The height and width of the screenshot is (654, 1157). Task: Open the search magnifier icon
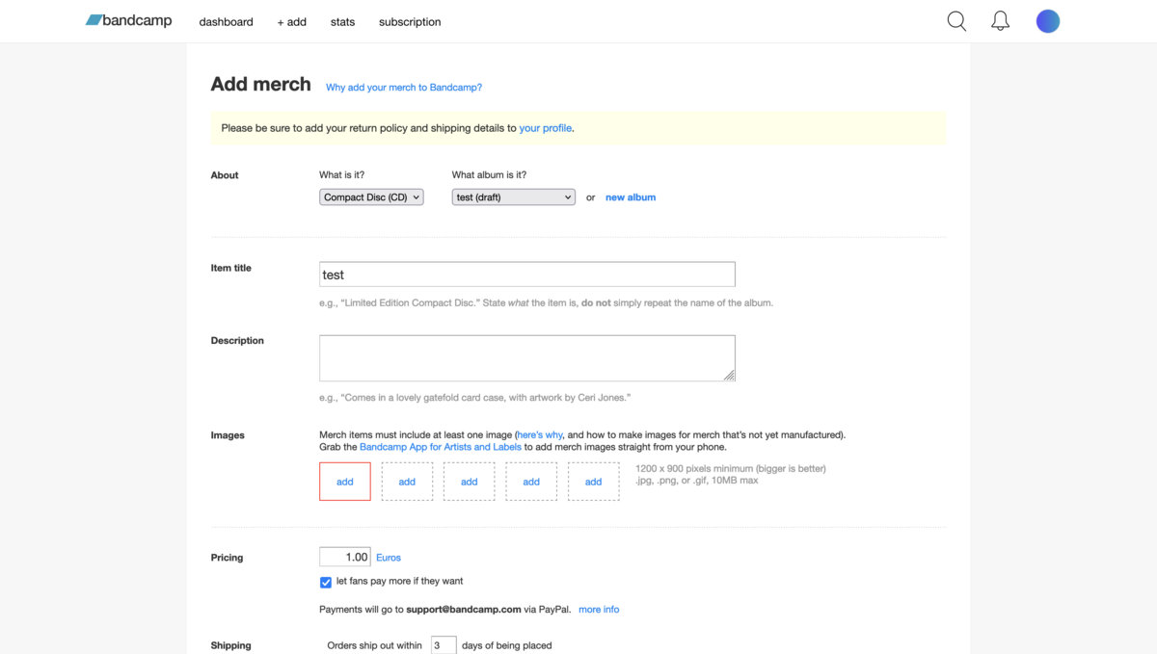click(956, 21)
